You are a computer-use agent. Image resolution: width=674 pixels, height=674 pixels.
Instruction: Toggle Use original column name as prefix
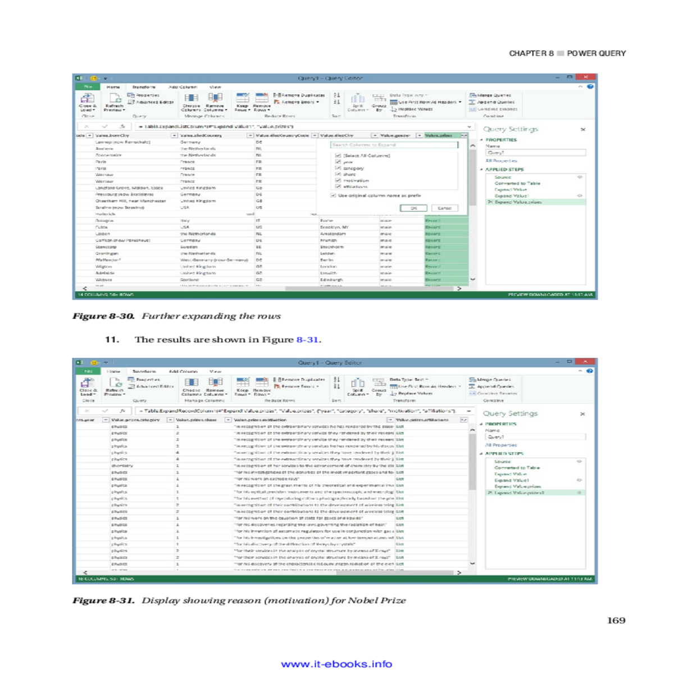click(334, 195)
